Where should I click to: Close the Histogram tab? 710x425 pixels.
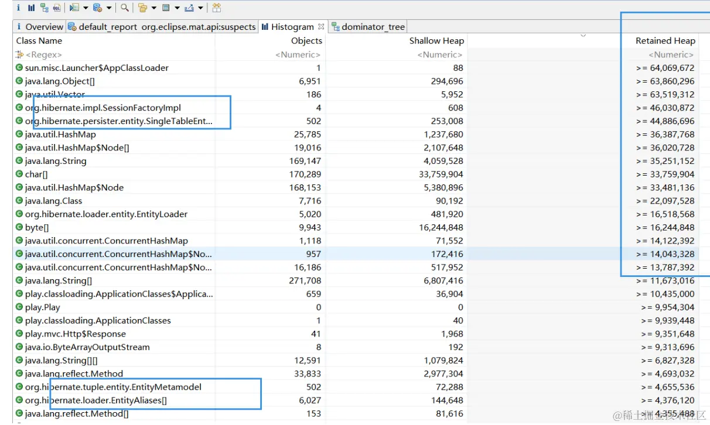click(321, 27)
